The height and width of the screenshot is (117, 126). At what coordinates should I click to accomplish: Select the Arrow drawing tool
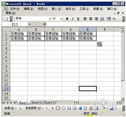tap(53, 108)
